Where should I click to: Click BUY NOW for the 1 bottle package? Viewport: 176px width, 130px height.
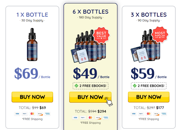coord(32,97)
